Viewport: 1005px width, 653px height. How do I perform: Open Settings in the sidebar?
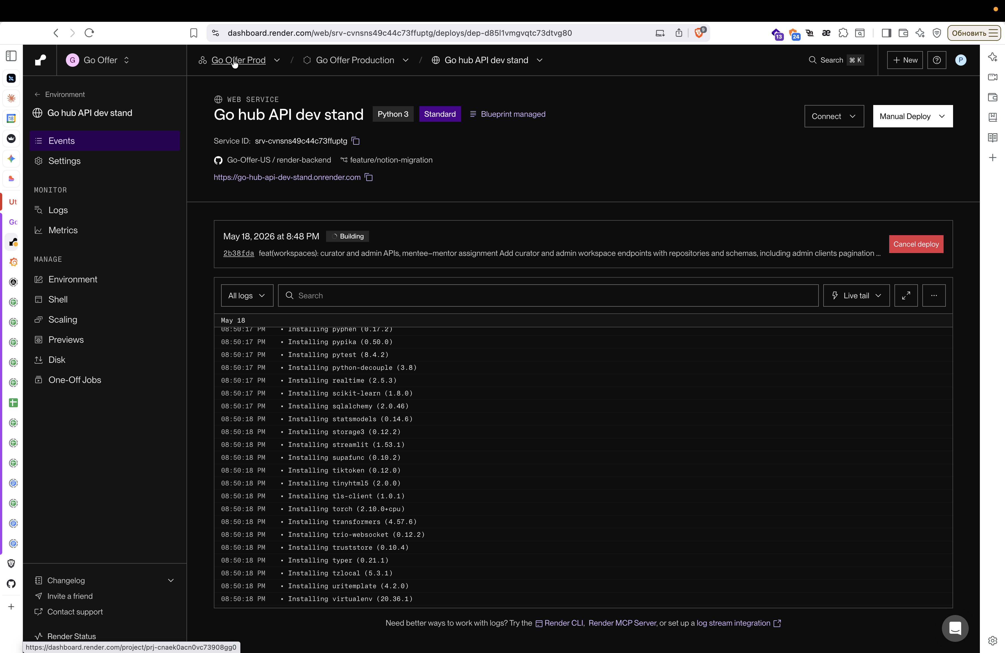(105, 161)
